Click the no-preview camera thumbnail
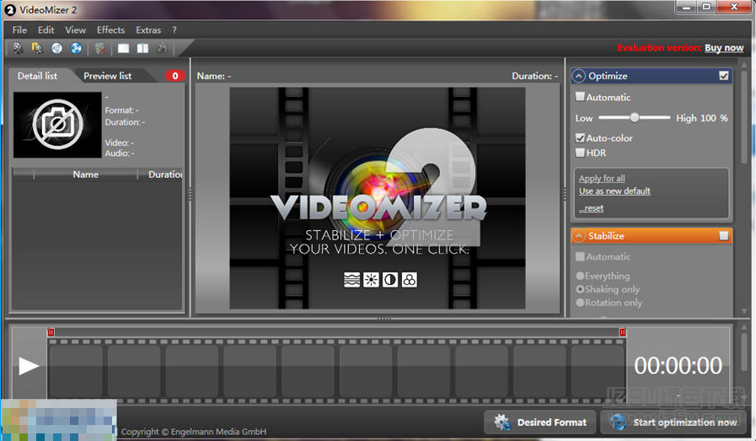 [x=57, y=125]
